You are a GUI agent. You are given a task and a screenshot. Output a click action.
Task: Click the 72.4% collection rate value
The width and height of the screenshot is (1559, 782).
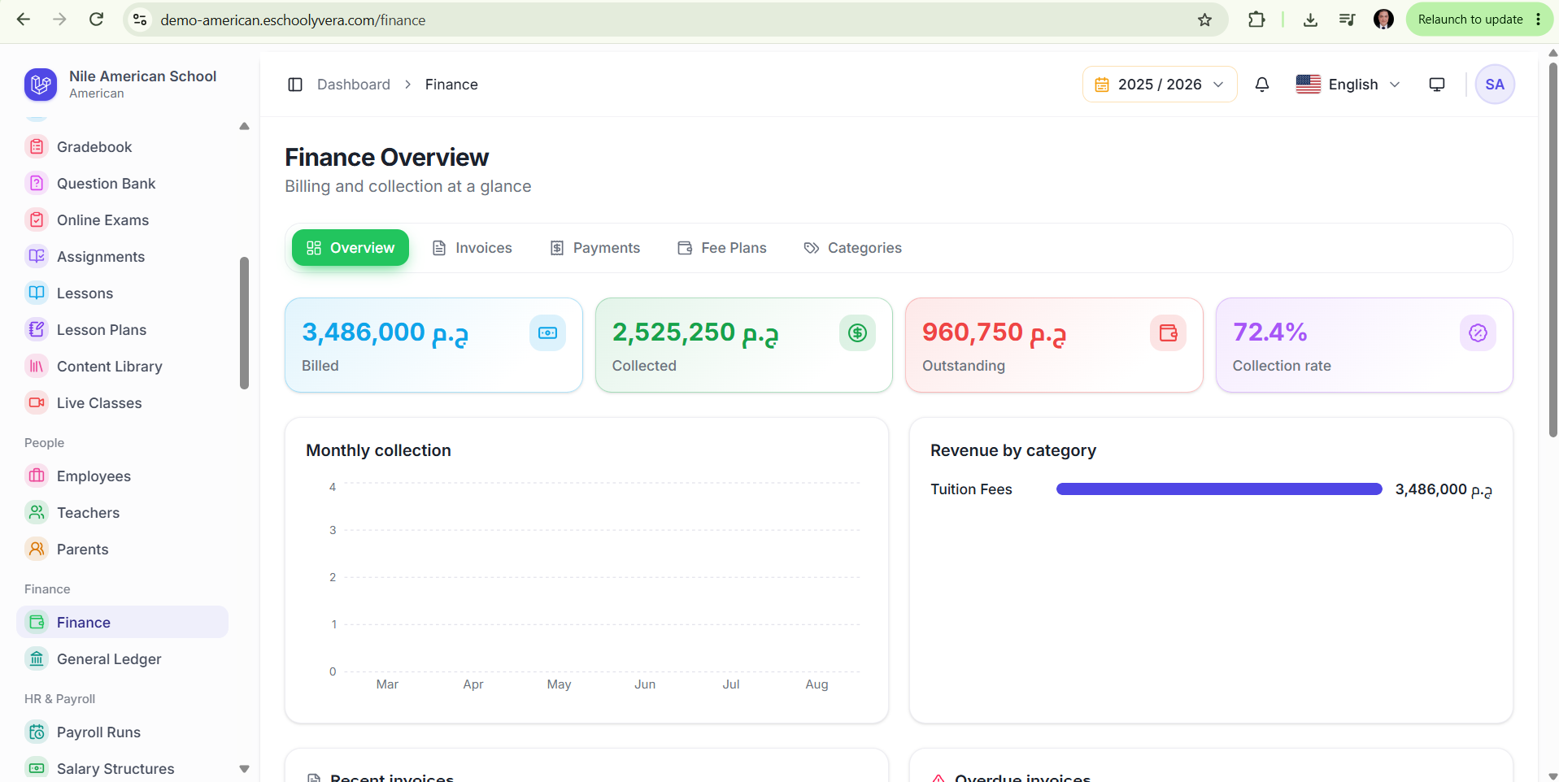1269,332
